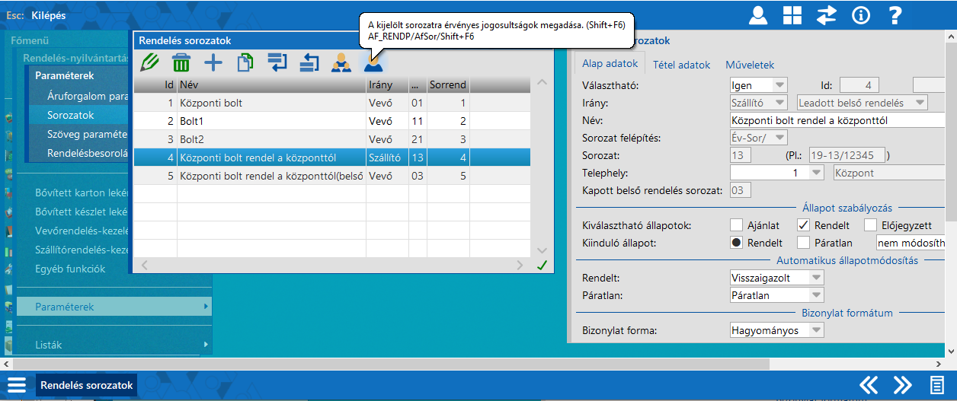Open the Leadott belső rendelés dropdown
This screenshot has width=957, height=401.
click(920, 103)
